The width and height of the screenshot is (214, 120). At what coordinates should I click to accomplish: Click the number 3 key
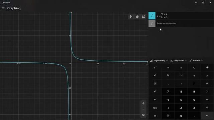click(x=194, y=108)
